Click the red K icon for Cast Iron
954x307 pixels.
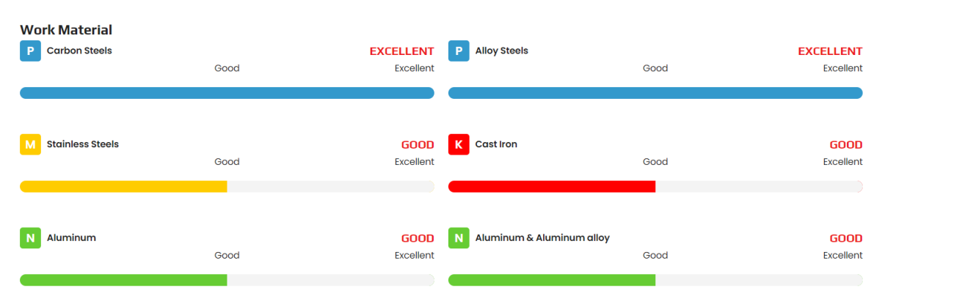point(459,145)
